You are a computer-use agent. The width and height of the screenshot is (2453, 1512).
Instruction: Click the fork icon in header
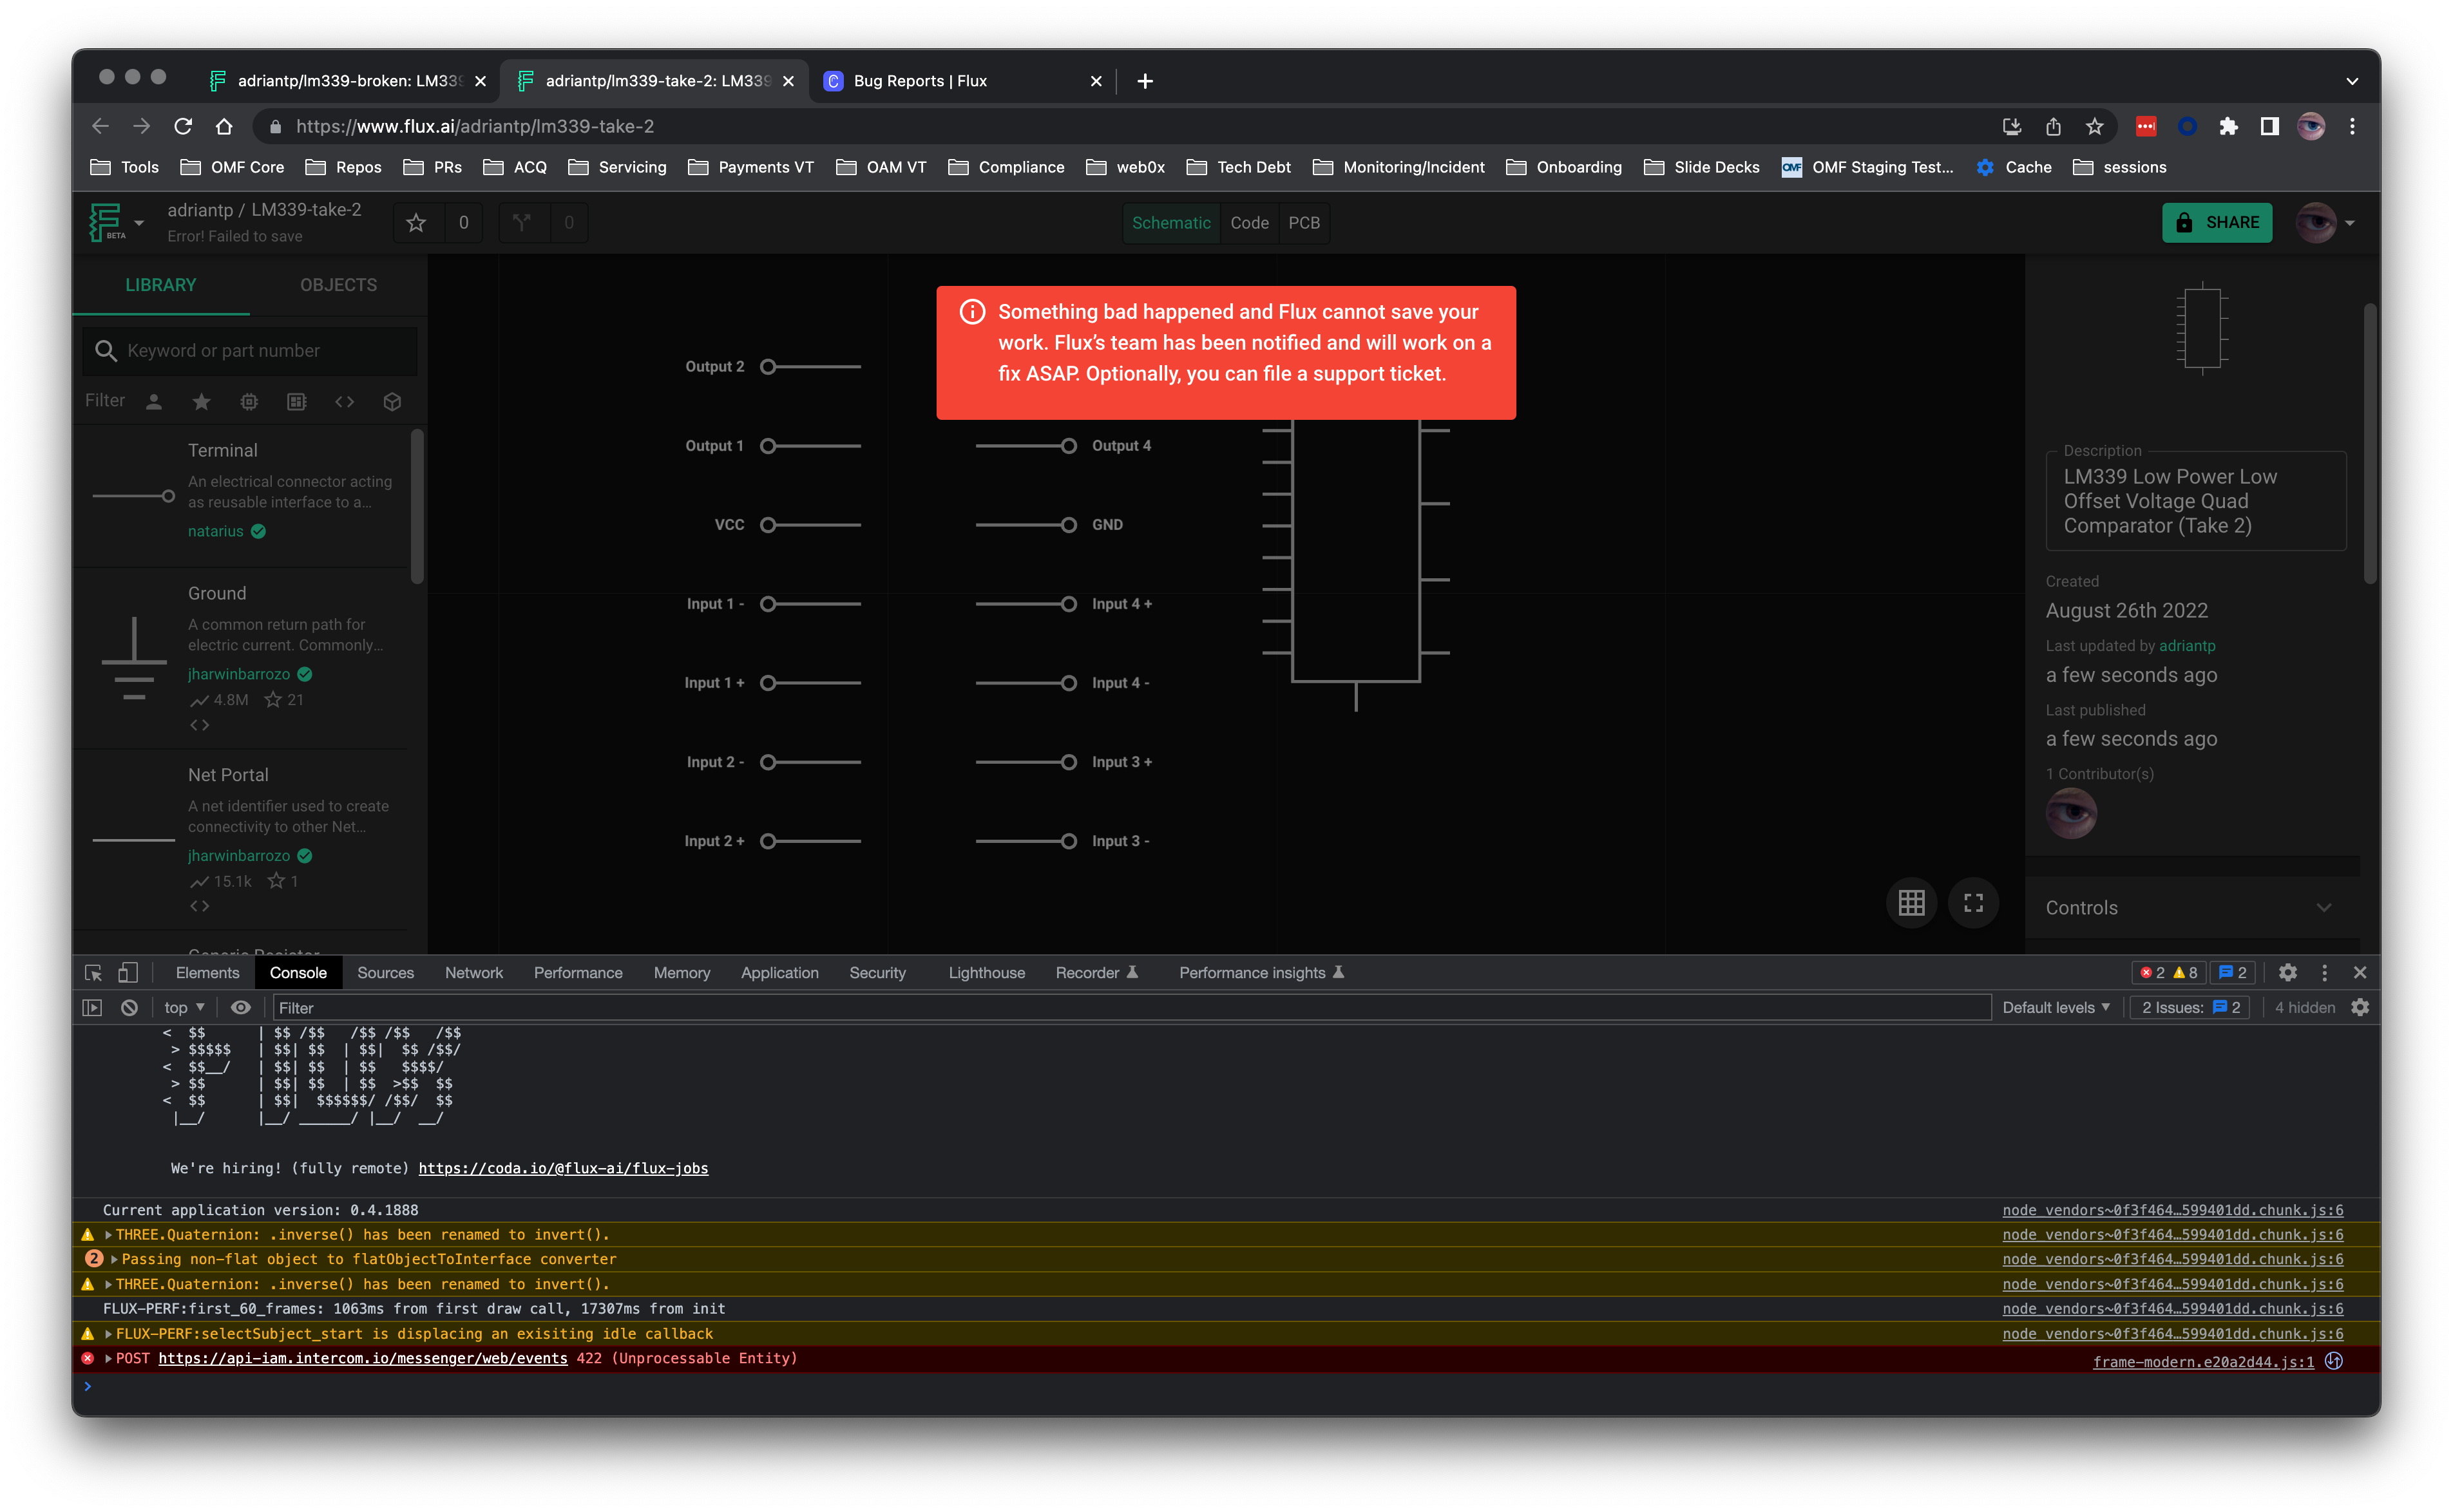point(522,223)
